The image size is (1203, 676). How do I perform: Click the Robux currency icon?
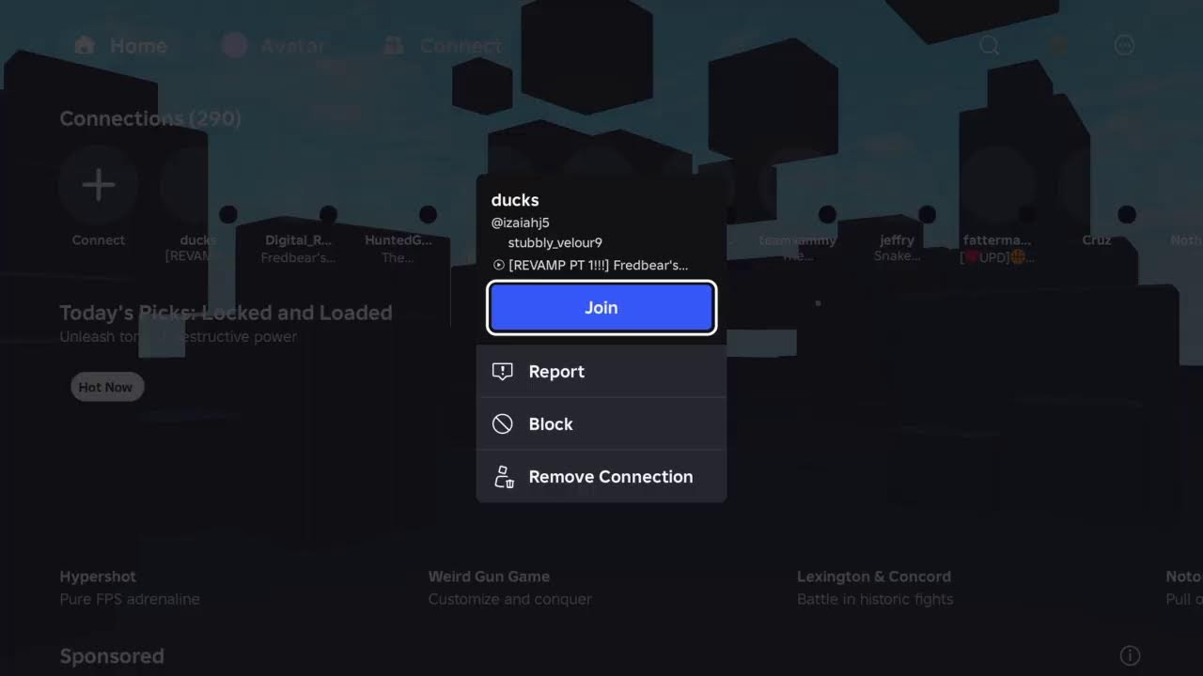point(1058,45)
